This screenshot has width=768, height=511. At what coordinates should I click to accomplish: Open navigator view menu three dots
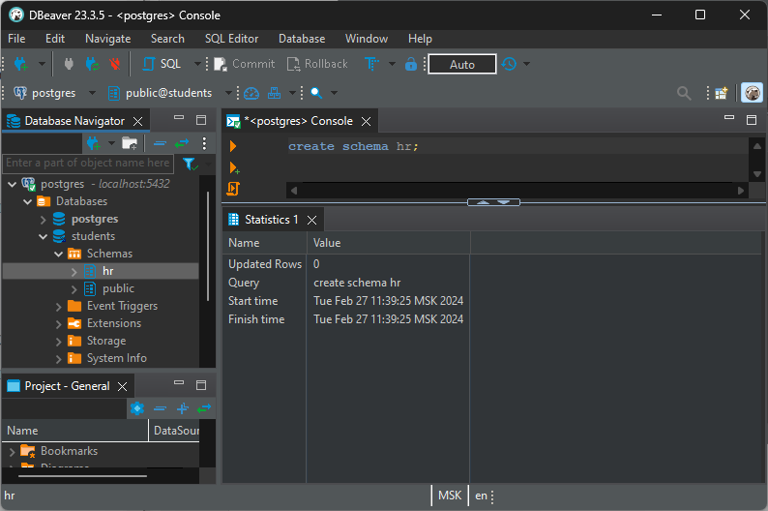[204, 143]
